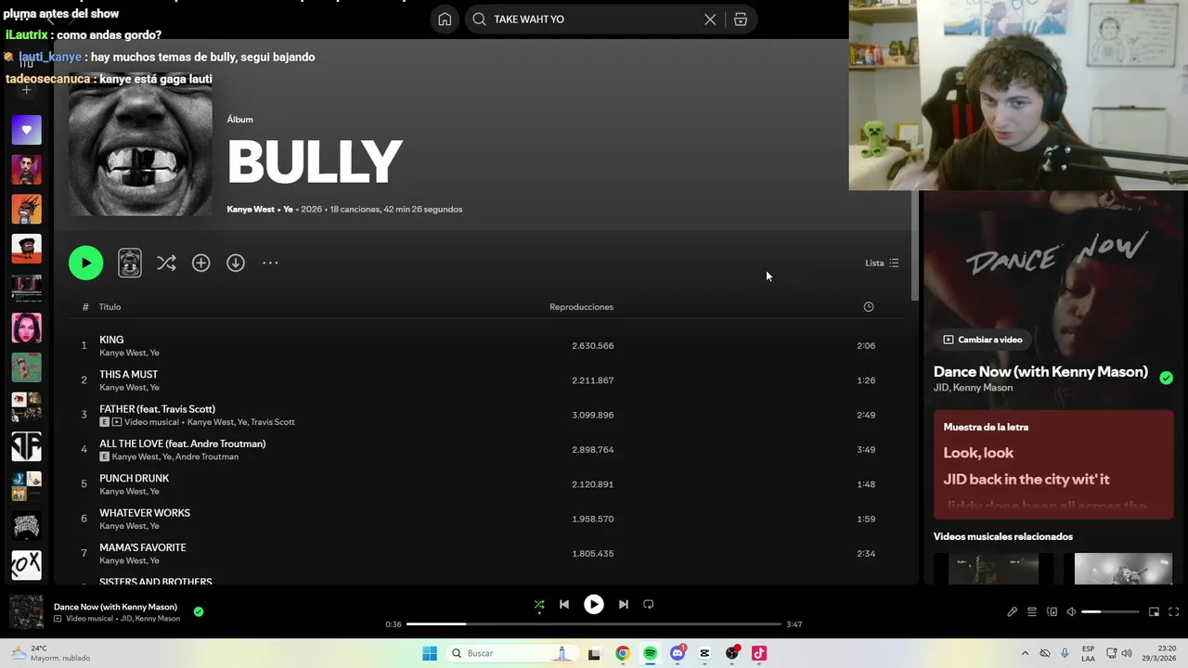Screen dimensions: 1188x668
Task: Toggle saved checkmark in Now Playing panel
Action: [1166, 378]
